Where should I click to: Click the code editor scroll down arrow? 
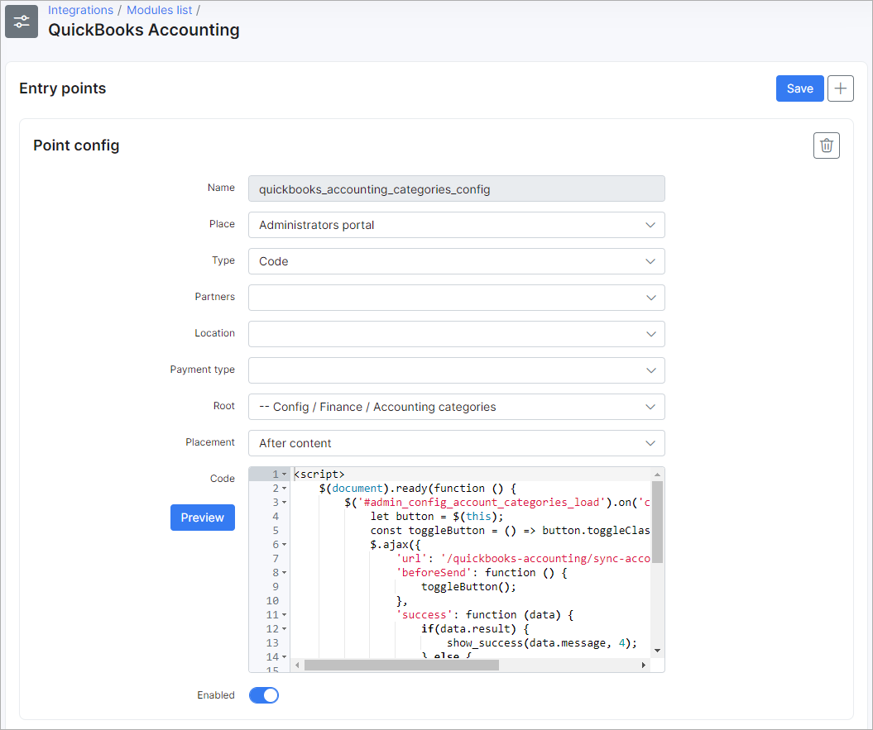coord(658,651)
